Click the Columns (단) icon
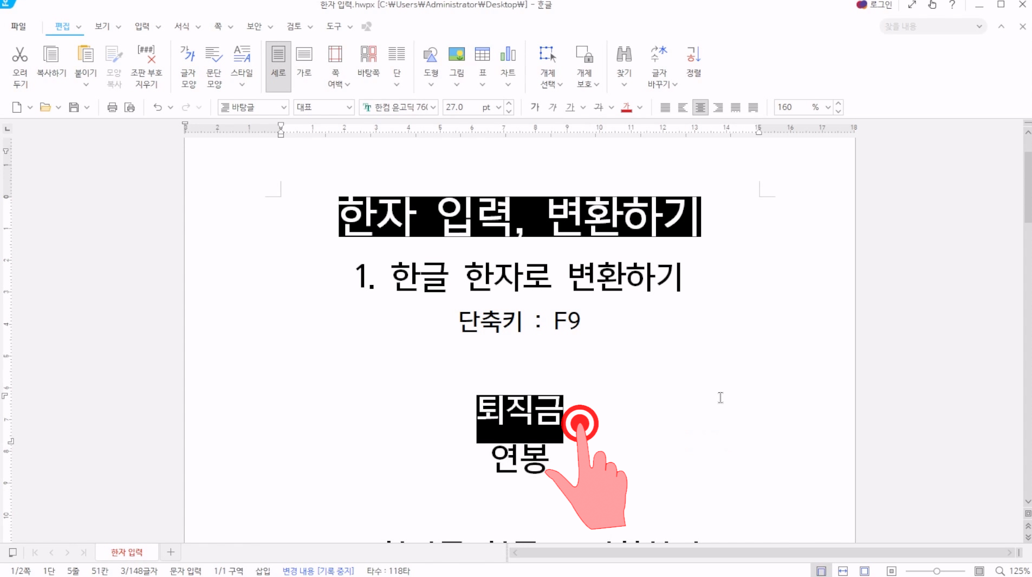 397,55
